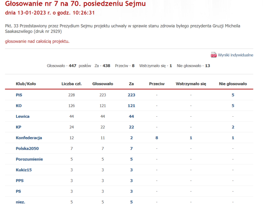Click Konfederacja 'Nie głosowało' value 1
Viewport: 263px width, 212px height.
click(233, 138)
